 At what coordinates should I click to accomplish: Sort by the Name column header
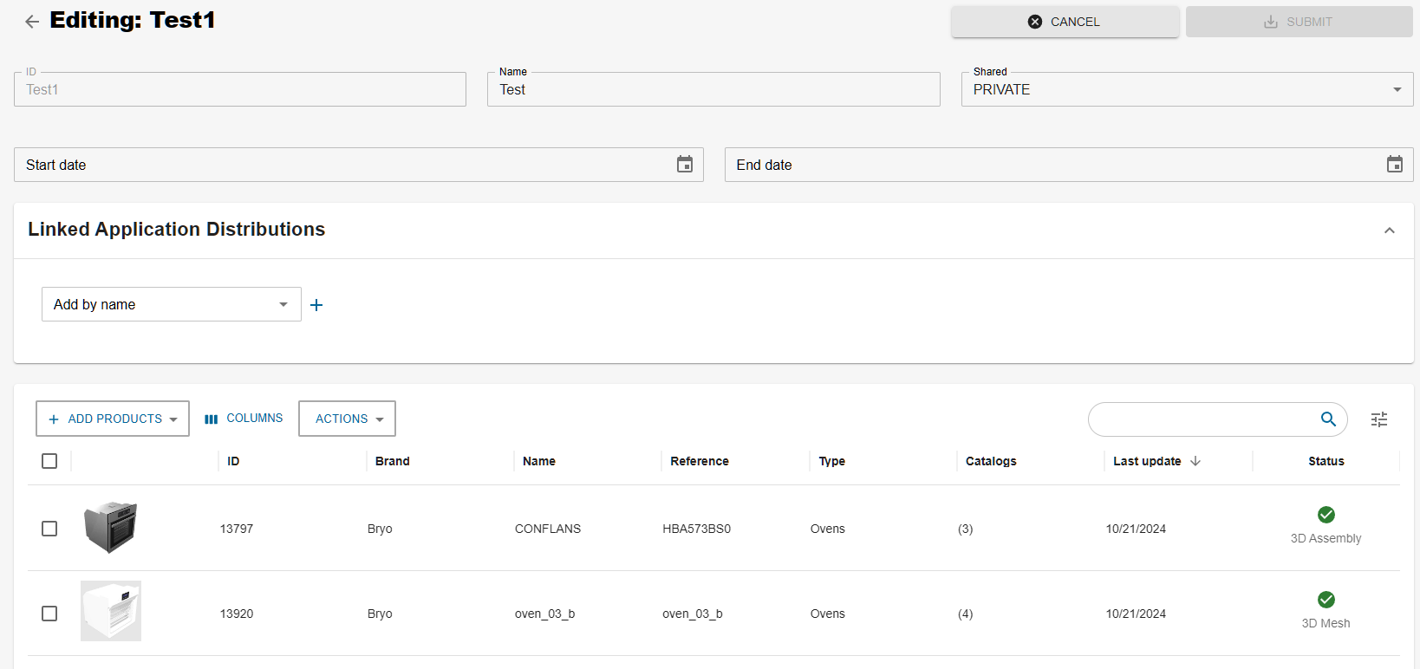click(539, 461)
